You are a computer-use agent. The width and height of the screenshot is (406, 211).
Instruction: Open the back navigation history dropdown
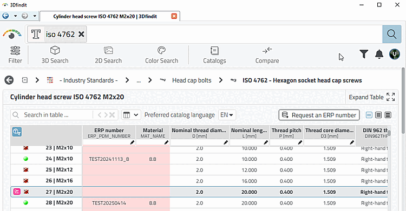tap(16, 16)
